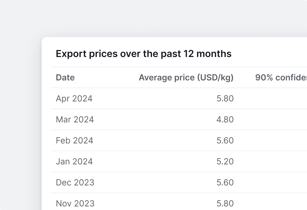
Task: Click the 4.80 price for Mar 2024
Action: (x=225, y=120)
